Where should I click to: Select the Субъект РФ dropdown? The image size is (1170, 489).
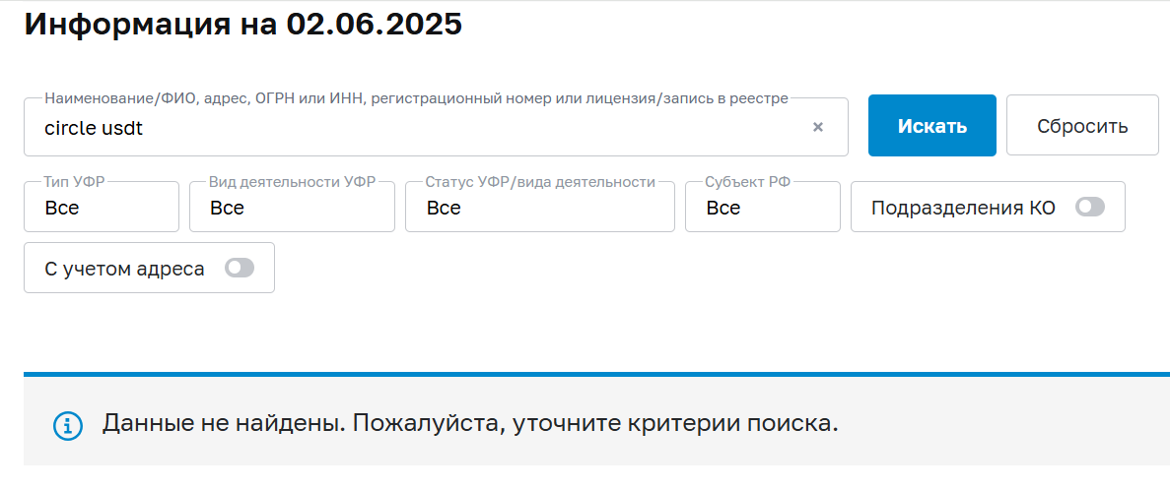(x=762, y=208)
